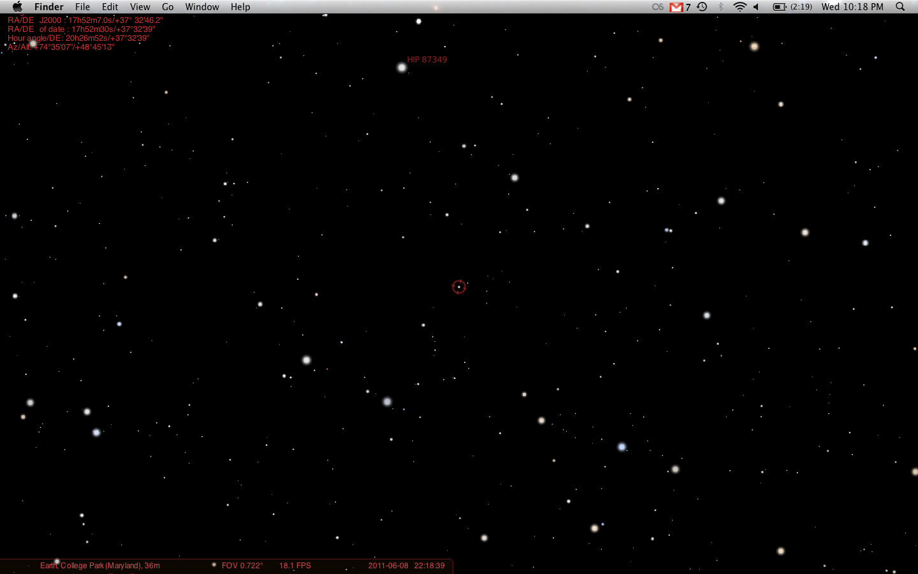Open the Gmail notifier icon
918x574 pixels.
676,7
